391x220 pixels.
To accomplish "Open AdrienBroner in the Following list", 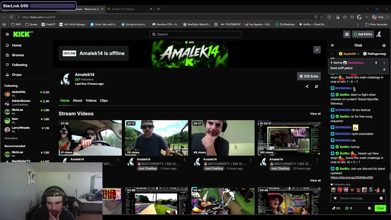I will pyautogui.click(x=27, y=102).
